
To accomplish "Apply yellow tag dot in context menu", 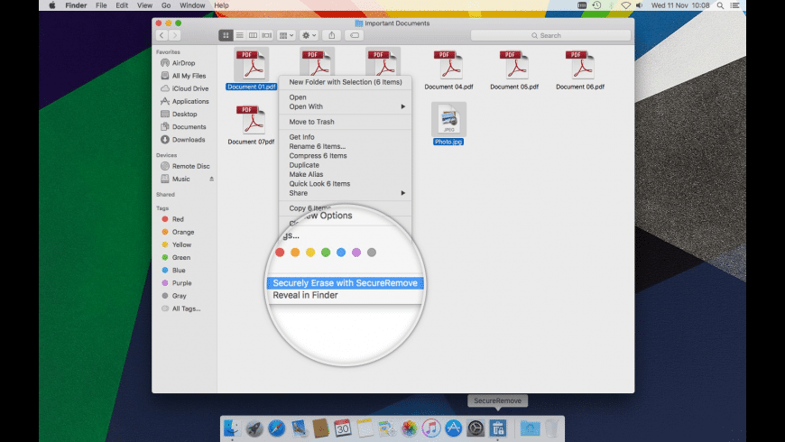I will 310,253.
